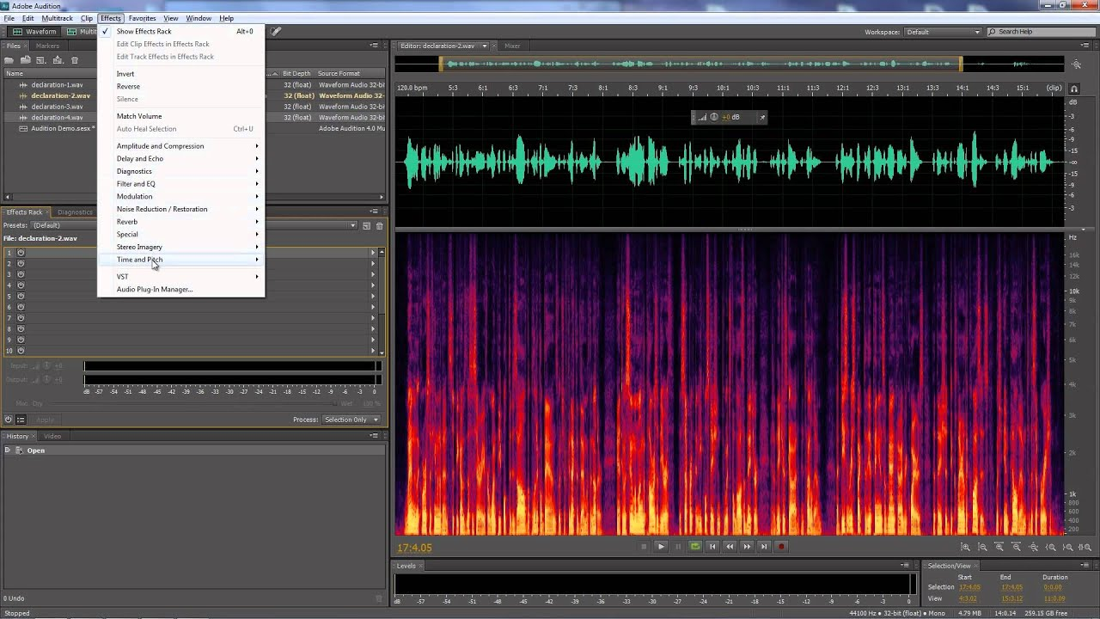Click the Play button in transport

coord(661,546)
